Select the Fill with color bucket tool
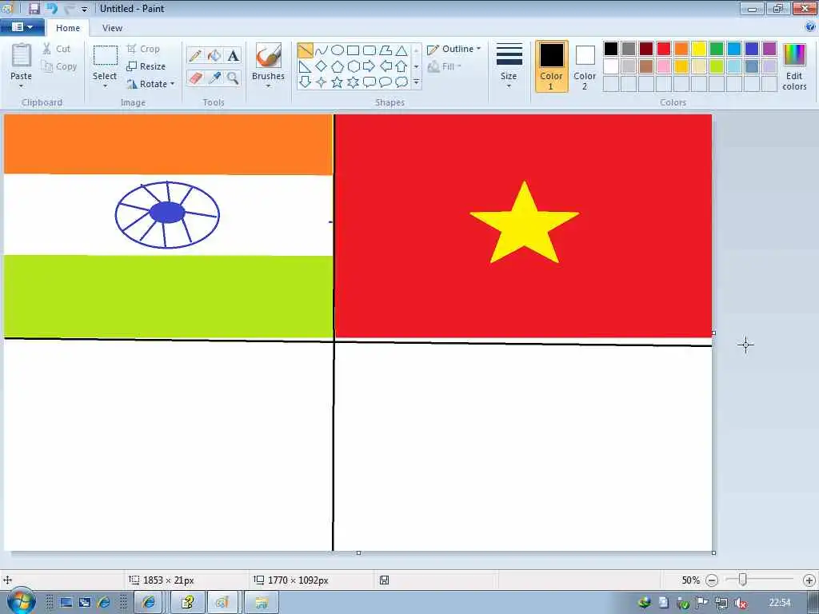Viewport: 819px width, 614px height. pyautogui.click(x=214, y=55)
